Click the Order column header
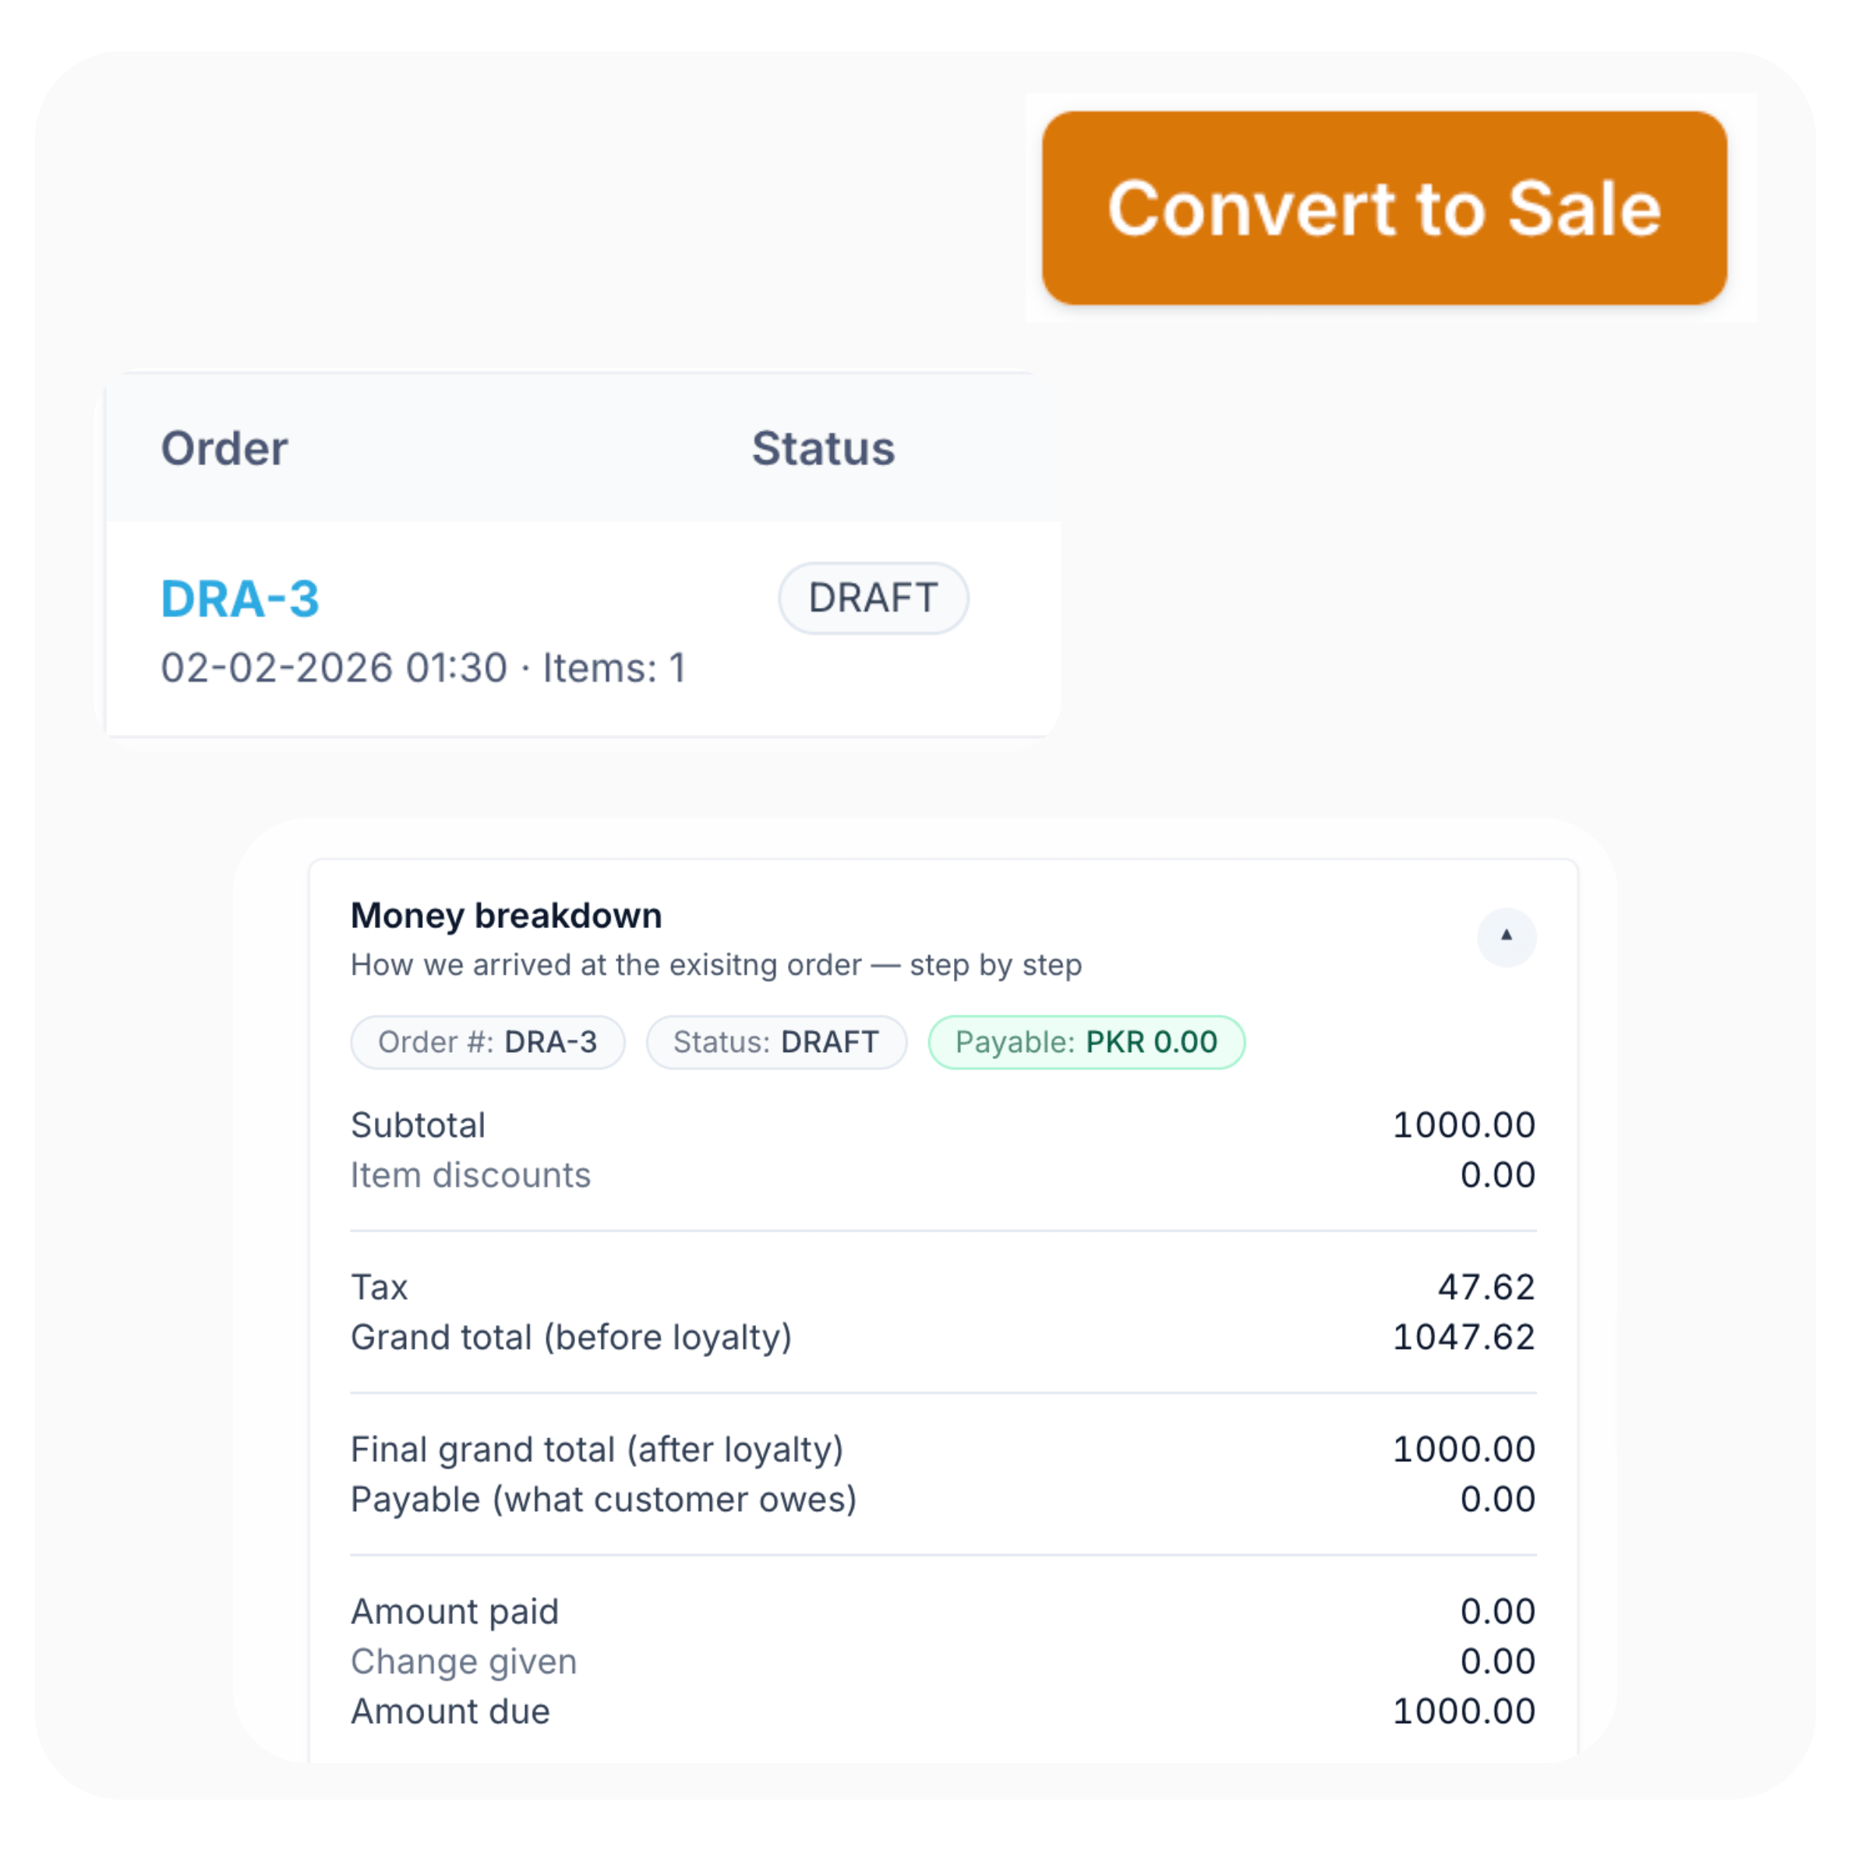This screenshot has height=1851, width=1851. tap(223, 447)
